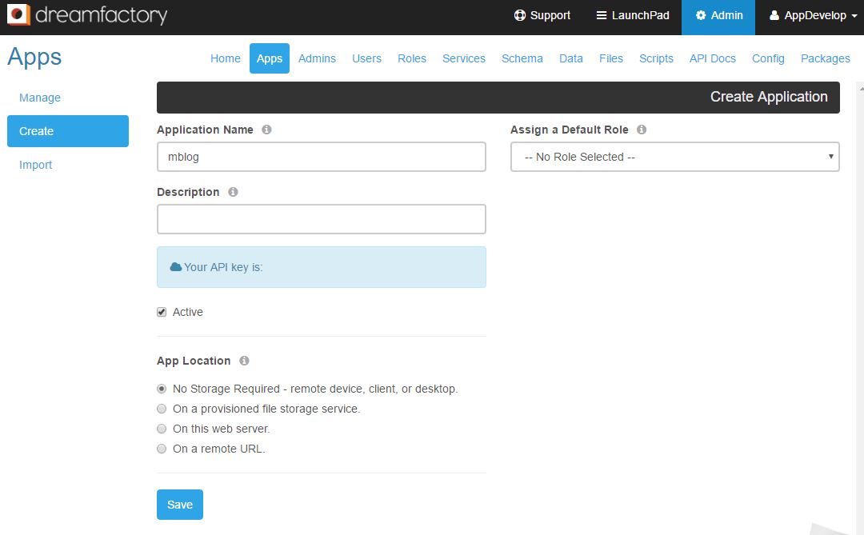The image size is (864, 535).
Task: Select 'On a provisioned file storage service' option
Action: click(162, 409)
